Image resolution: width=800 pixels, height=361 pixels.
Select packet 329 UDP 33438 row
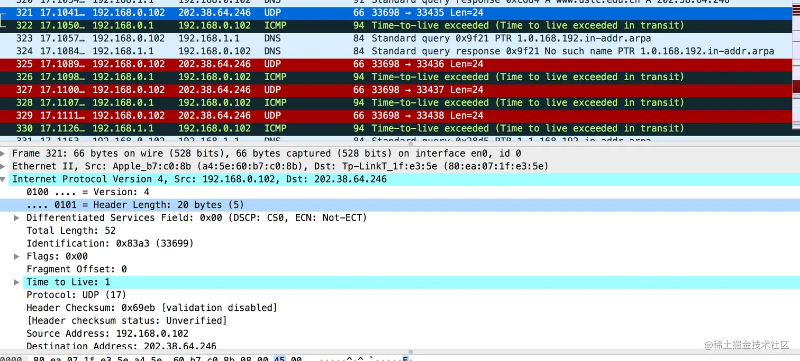click(396, 116)
